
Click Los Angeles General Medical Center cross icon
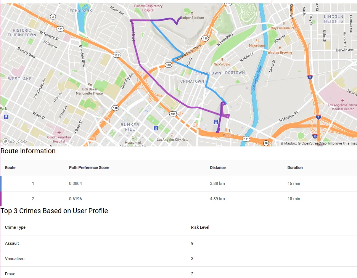click(343, 100)
